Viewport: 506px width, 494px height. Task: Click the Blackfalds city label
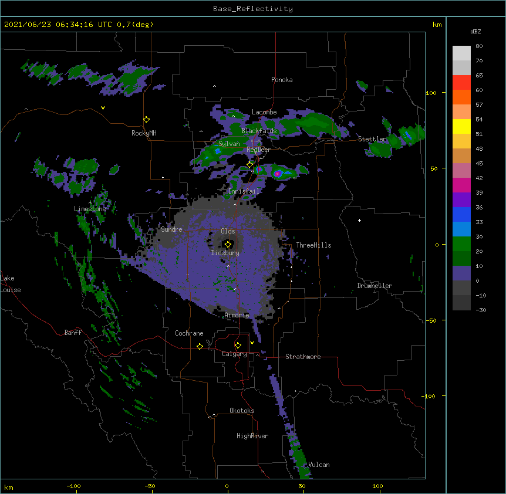click(x=259, y=131)
